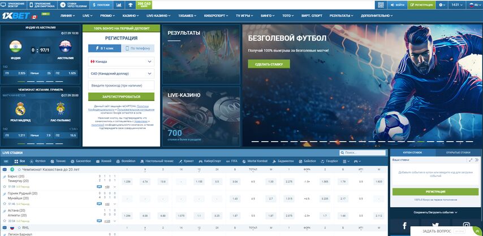Filter live bets by Настольный теннис
This screenshot has height=236, width=483.
point(157,161)
